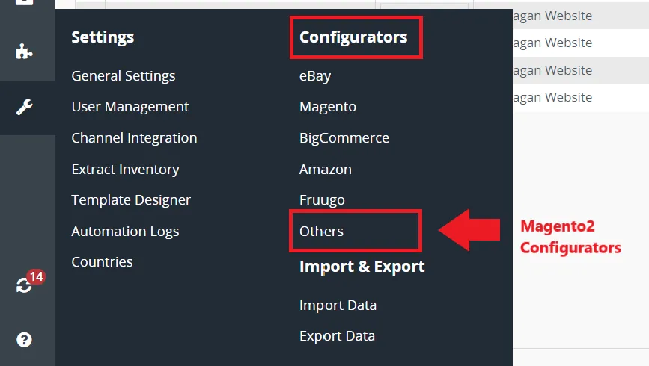Launch Template Designer
This screenshot has width=649, height=366.
pos(131,200)
